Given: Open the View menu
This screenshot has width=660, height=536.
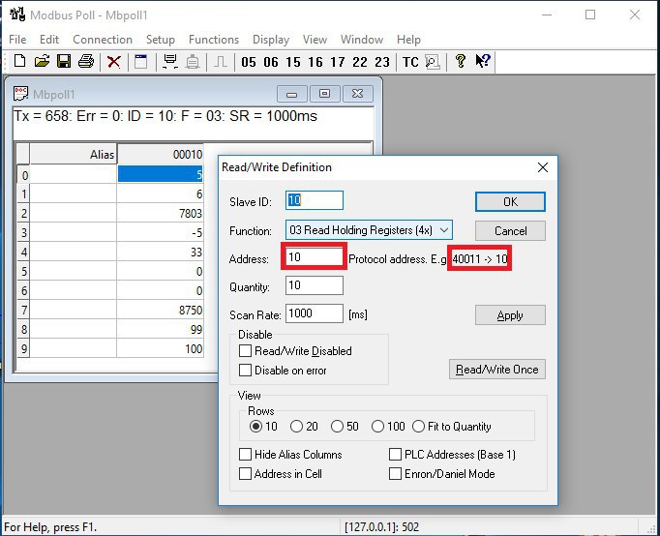Looking at the screenshot, I should (x=315, y=40).
